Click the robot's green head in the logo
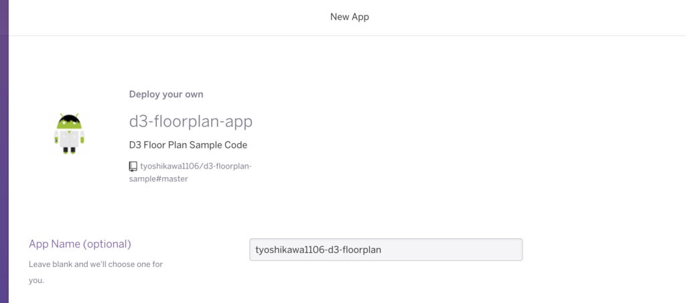The height and width of the screenshot is (303, 686). (69, 122)
